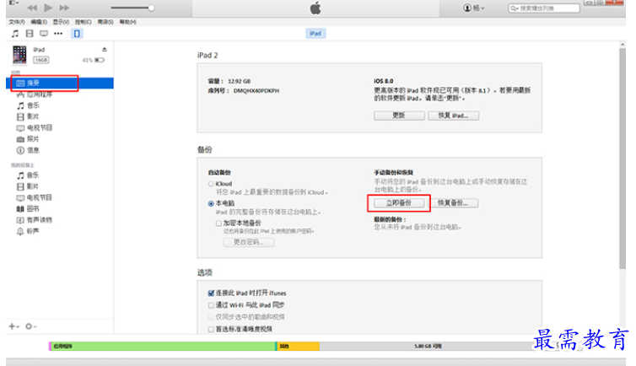Viewport: 636px width, 366px height.
Task: Open the 显示(V) menu
Action: [x=61, y=22]
